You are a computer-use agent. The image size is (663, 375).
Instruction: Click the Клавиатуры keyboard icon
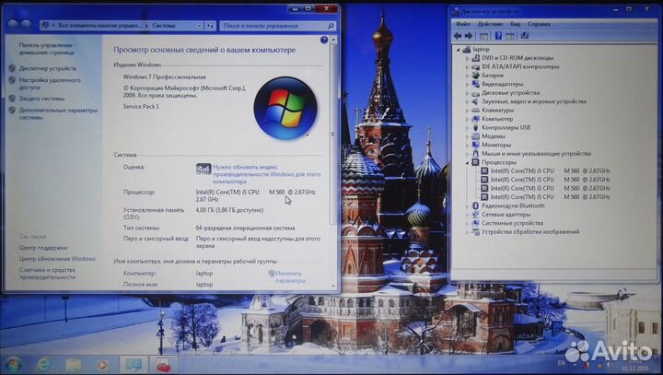click(x=475, y=110)
